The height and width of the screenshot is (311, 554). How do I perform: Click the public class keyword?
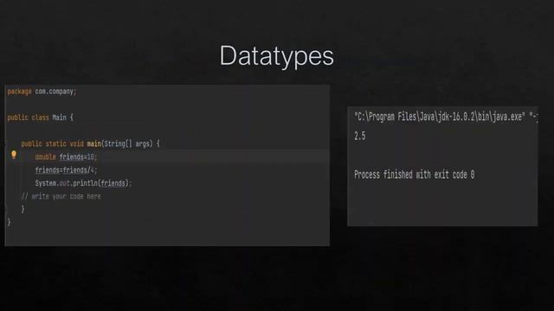pos(29,117)
